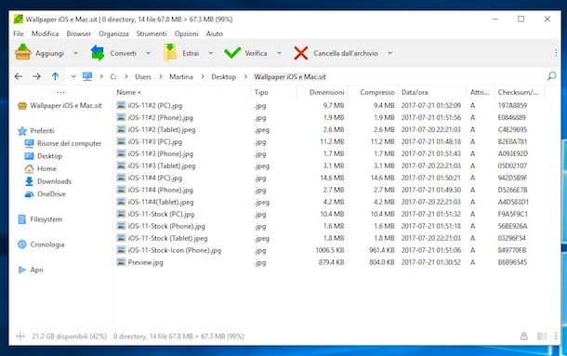Go to Desktop in the sidebar
Screen dimensions: 567x356
[49, 156]
